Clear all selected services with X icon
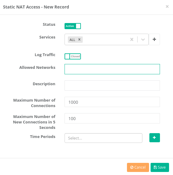The height and width of the screenshot is (175, 173). tap(132, 39)
